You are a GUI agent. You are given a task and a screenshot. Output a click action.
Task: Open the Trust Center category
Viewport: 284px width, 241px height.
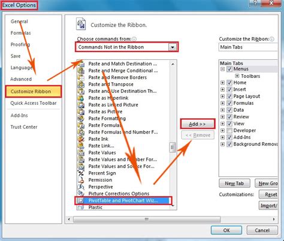[24, 127]
